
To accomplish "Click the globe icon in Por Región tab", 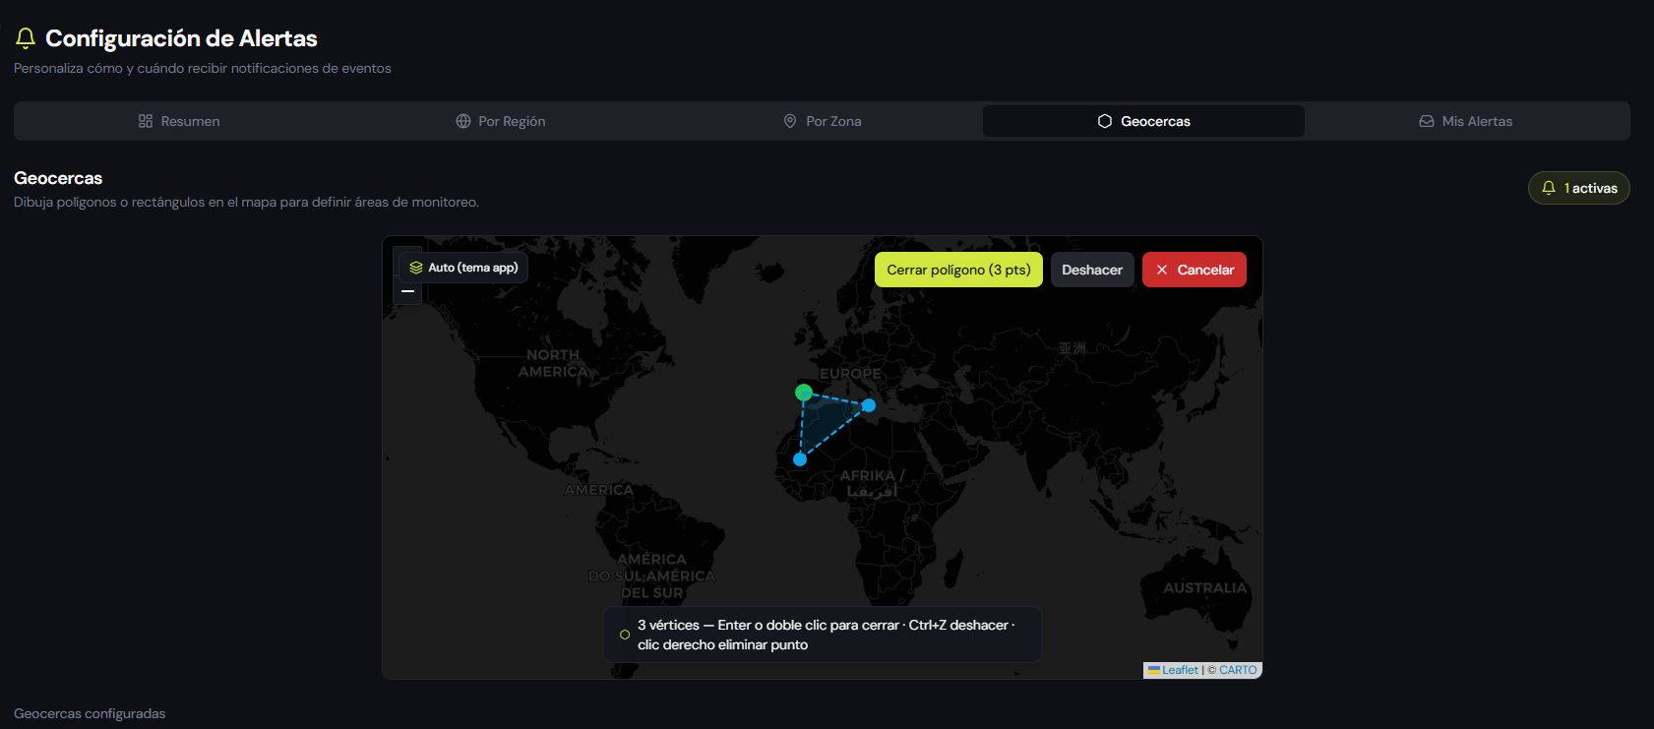I will pos(463,121).
